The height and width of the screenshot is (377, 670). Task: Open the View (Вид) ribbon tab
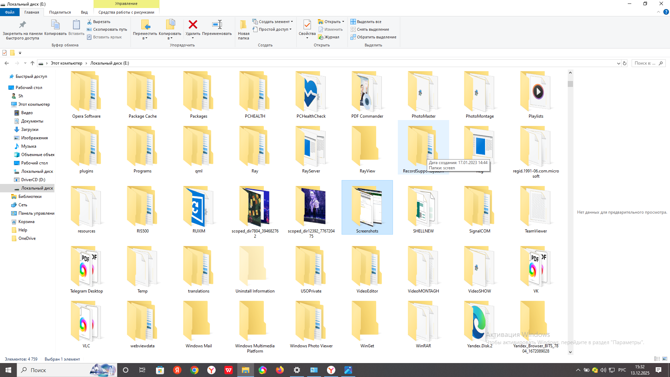84,12
